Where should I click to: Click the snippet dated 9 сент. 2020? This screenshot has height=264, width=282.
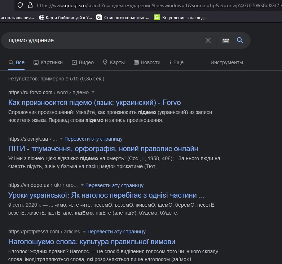[112, 209]
